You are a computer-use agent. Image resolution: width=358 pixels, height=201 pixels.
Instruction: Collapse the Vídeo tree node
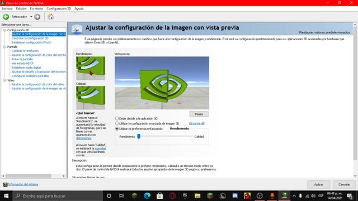tap(4, 80)
